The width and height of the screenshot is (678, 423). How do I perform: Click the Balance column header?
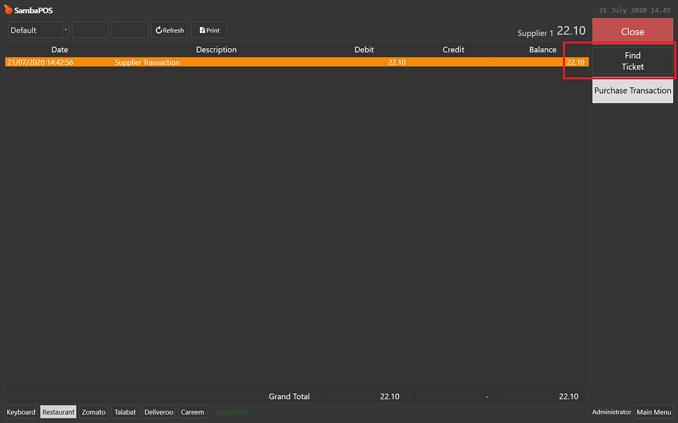point(542,50)
